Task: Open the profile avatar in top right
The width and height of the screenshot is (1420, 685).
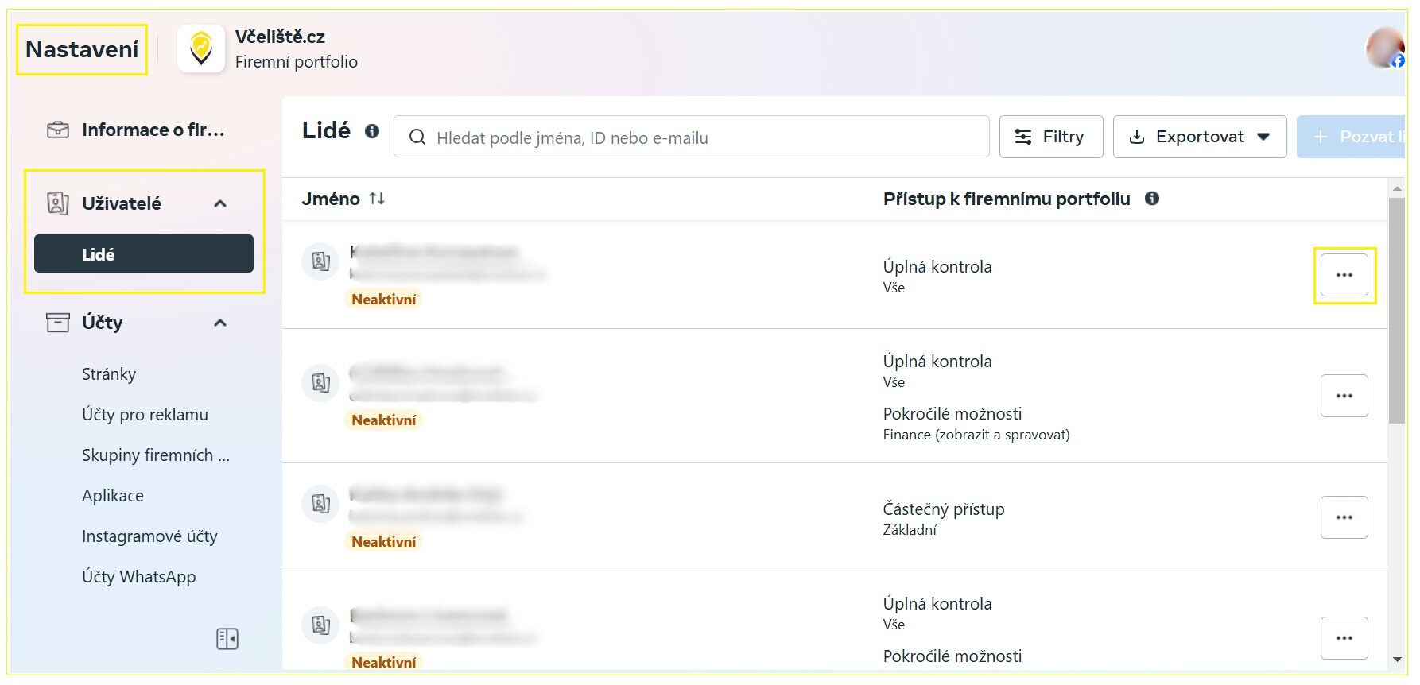Action: [x=1384, y=48]
